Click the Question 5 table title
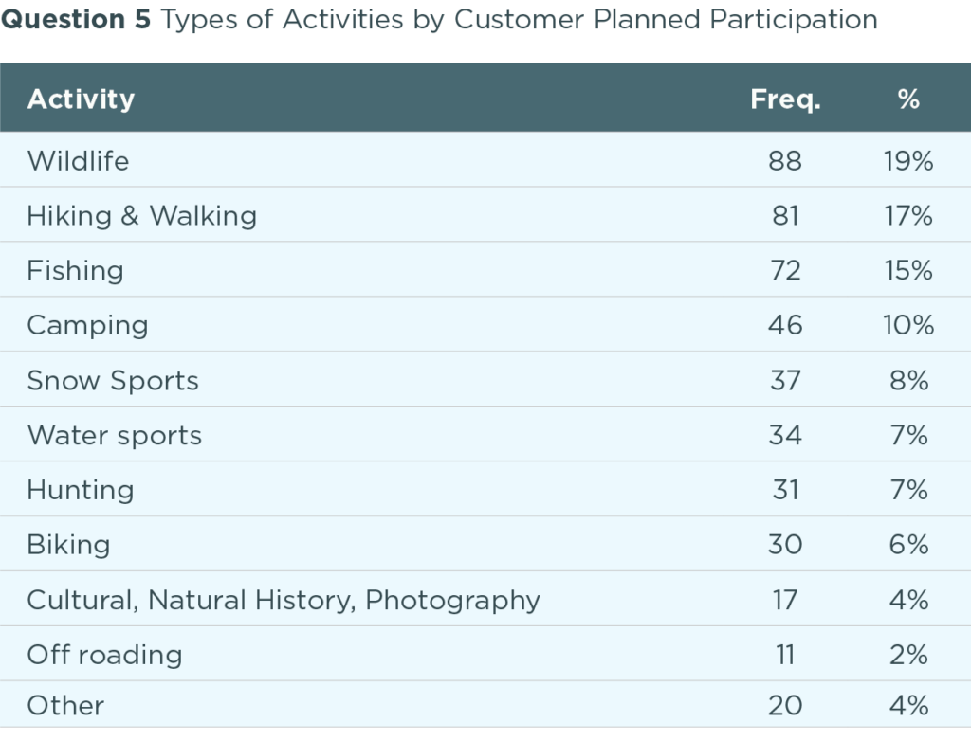 [x=439, y=20]
